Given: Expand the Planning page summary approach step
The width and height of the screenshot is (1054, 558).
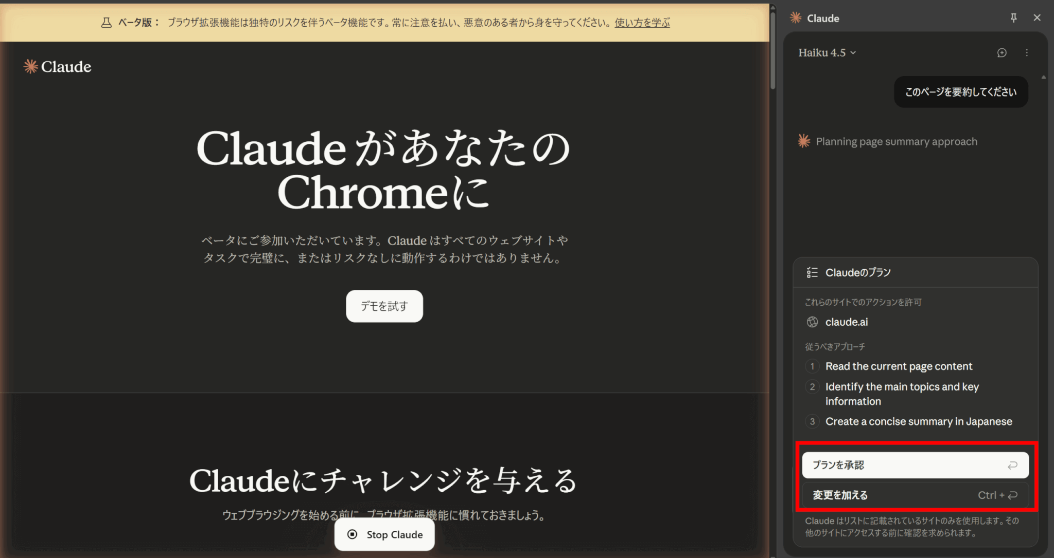Looking at the screenshot, I should pos(896,141).
